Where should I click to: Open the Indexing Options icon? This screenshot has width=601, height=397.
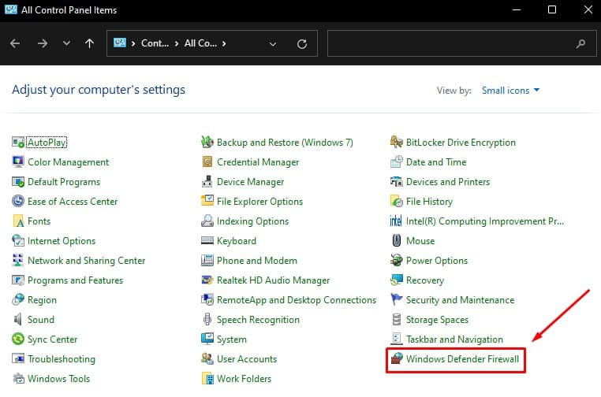coord(207,221)
